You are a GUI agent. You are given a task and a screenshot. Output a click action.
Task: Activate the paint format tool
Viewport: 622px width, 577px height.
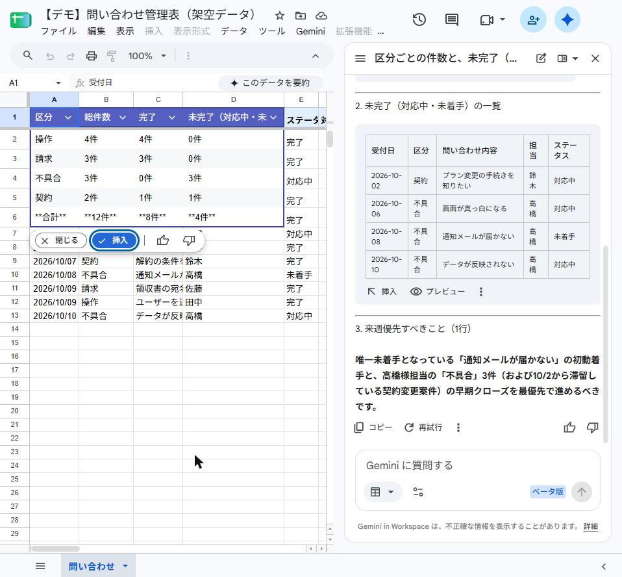coord(112,56)
